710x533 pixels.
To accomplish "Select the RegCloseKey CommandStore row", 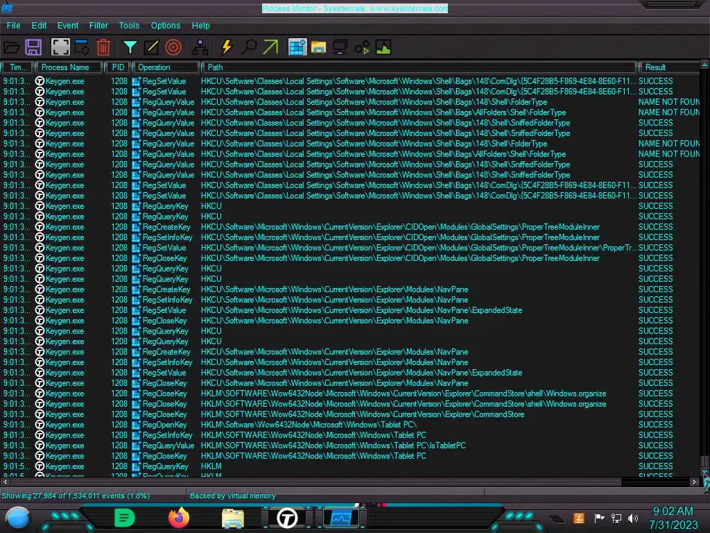I will [349, 414].
